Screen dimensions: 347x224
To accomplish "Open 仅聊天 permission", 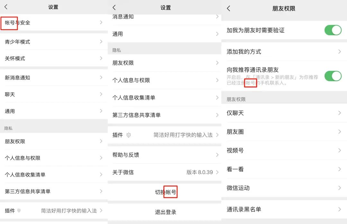I will [284, 113].
